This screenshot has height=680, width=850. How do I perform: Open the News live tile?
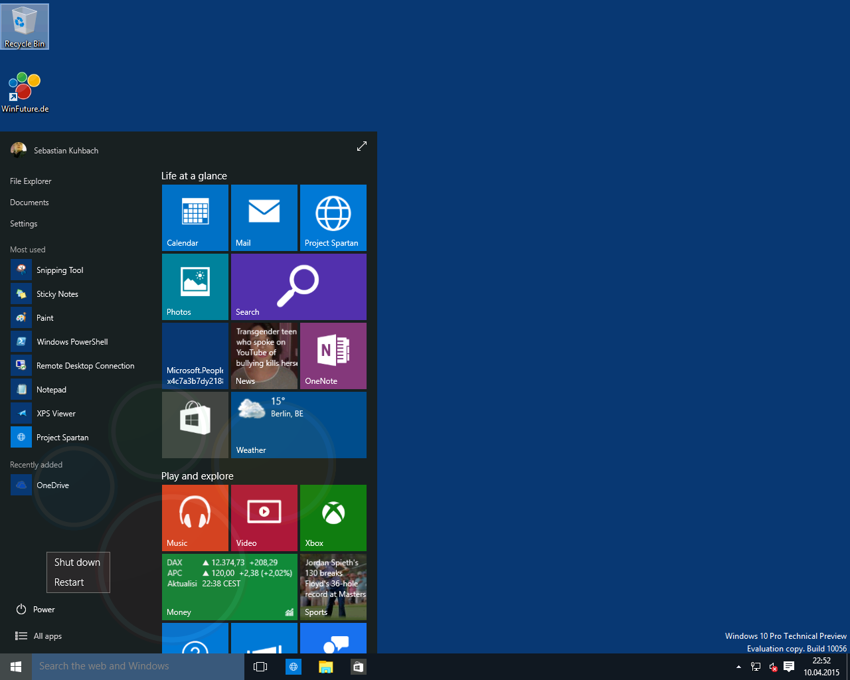tap(264, 356)
